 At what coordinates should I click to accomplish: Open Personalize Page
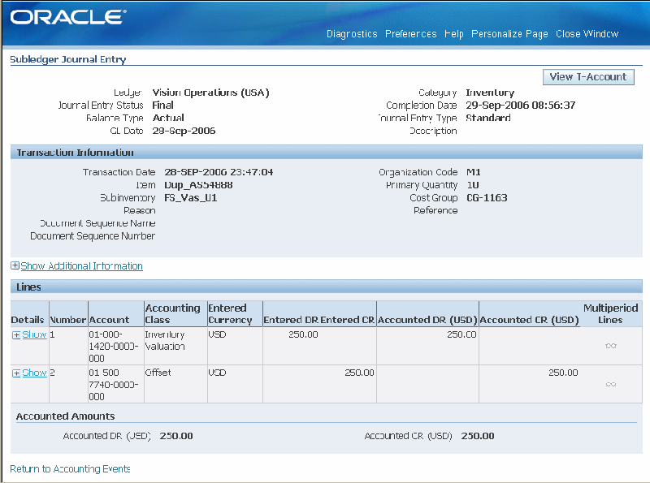pos(509,34)
